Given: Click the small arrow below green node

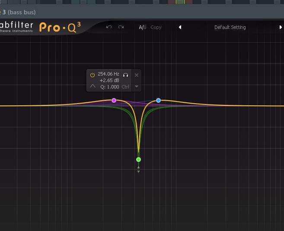Looking at the screenshot, I should coord(138,171).
